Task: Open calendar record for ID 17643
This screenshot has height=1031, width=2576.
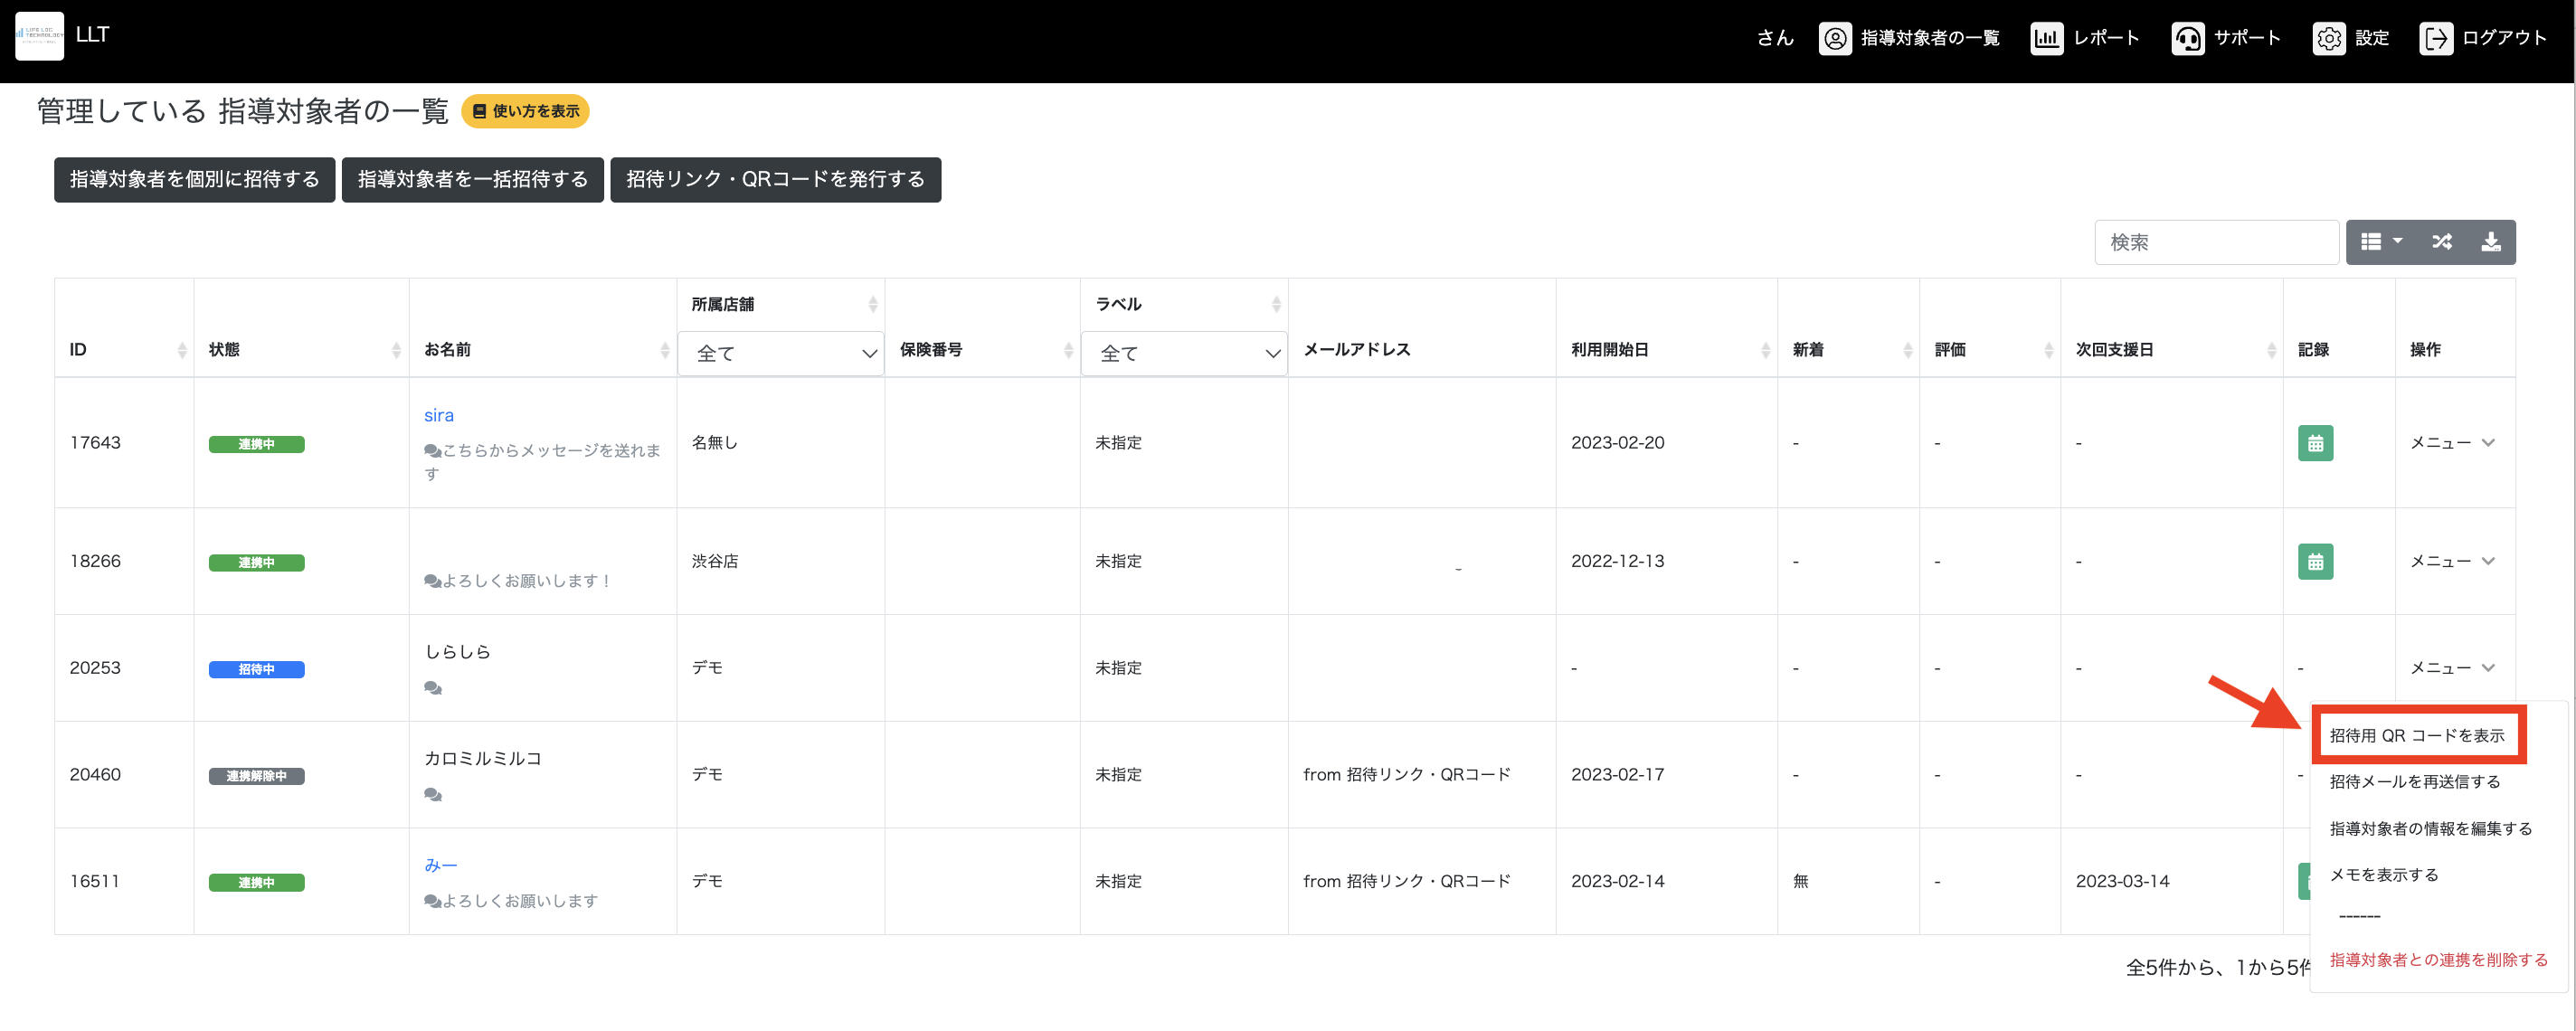Action: click(2315, 443)
